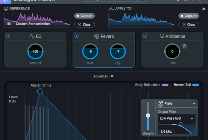Open the Low Pass 6dB filter dropdown
The image size is (208, 140).
point(176,118)
